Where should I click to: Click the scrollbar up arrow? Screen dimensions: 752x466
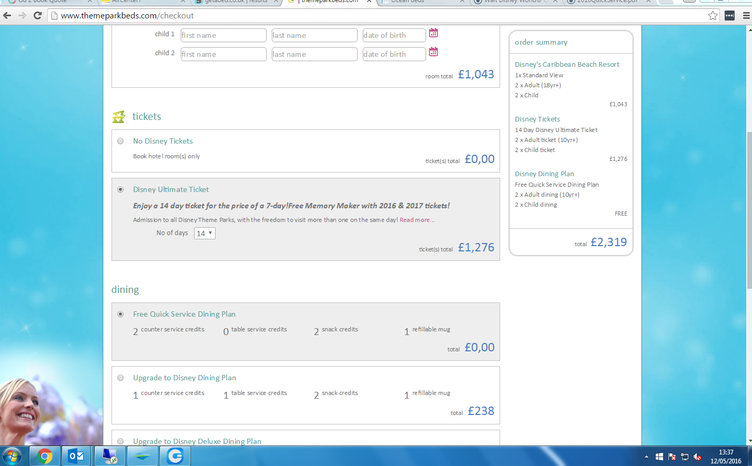[x=749, y=29]
